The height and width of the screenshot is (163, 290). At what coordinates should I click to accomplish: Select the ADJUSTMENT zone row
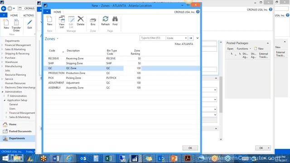tap(122, 83)
